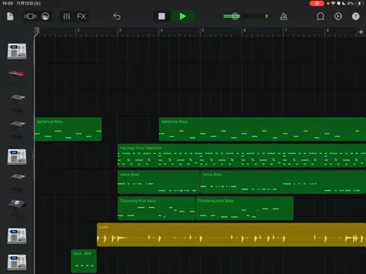Tap bar 5 on the timeline ruler
Image resolution: width=366 pixels, height=274 pixels.
tap(203, 31)
